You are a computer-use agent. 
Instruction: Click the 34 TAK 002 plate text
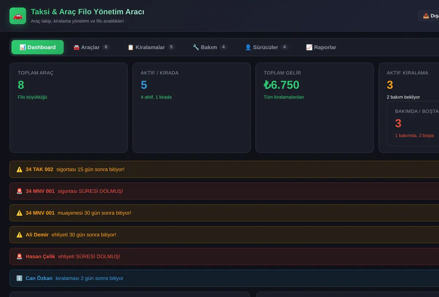point(40,170)
